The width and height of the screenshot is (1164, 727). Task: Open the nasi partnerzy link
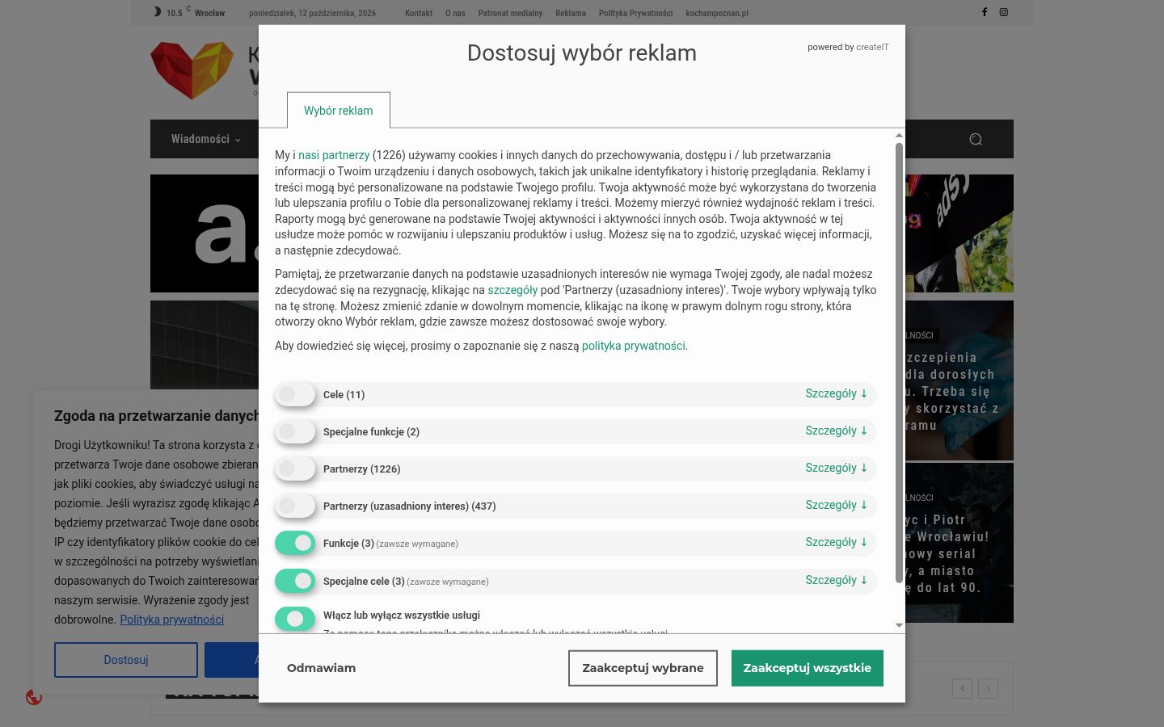[x=334, y=155]
